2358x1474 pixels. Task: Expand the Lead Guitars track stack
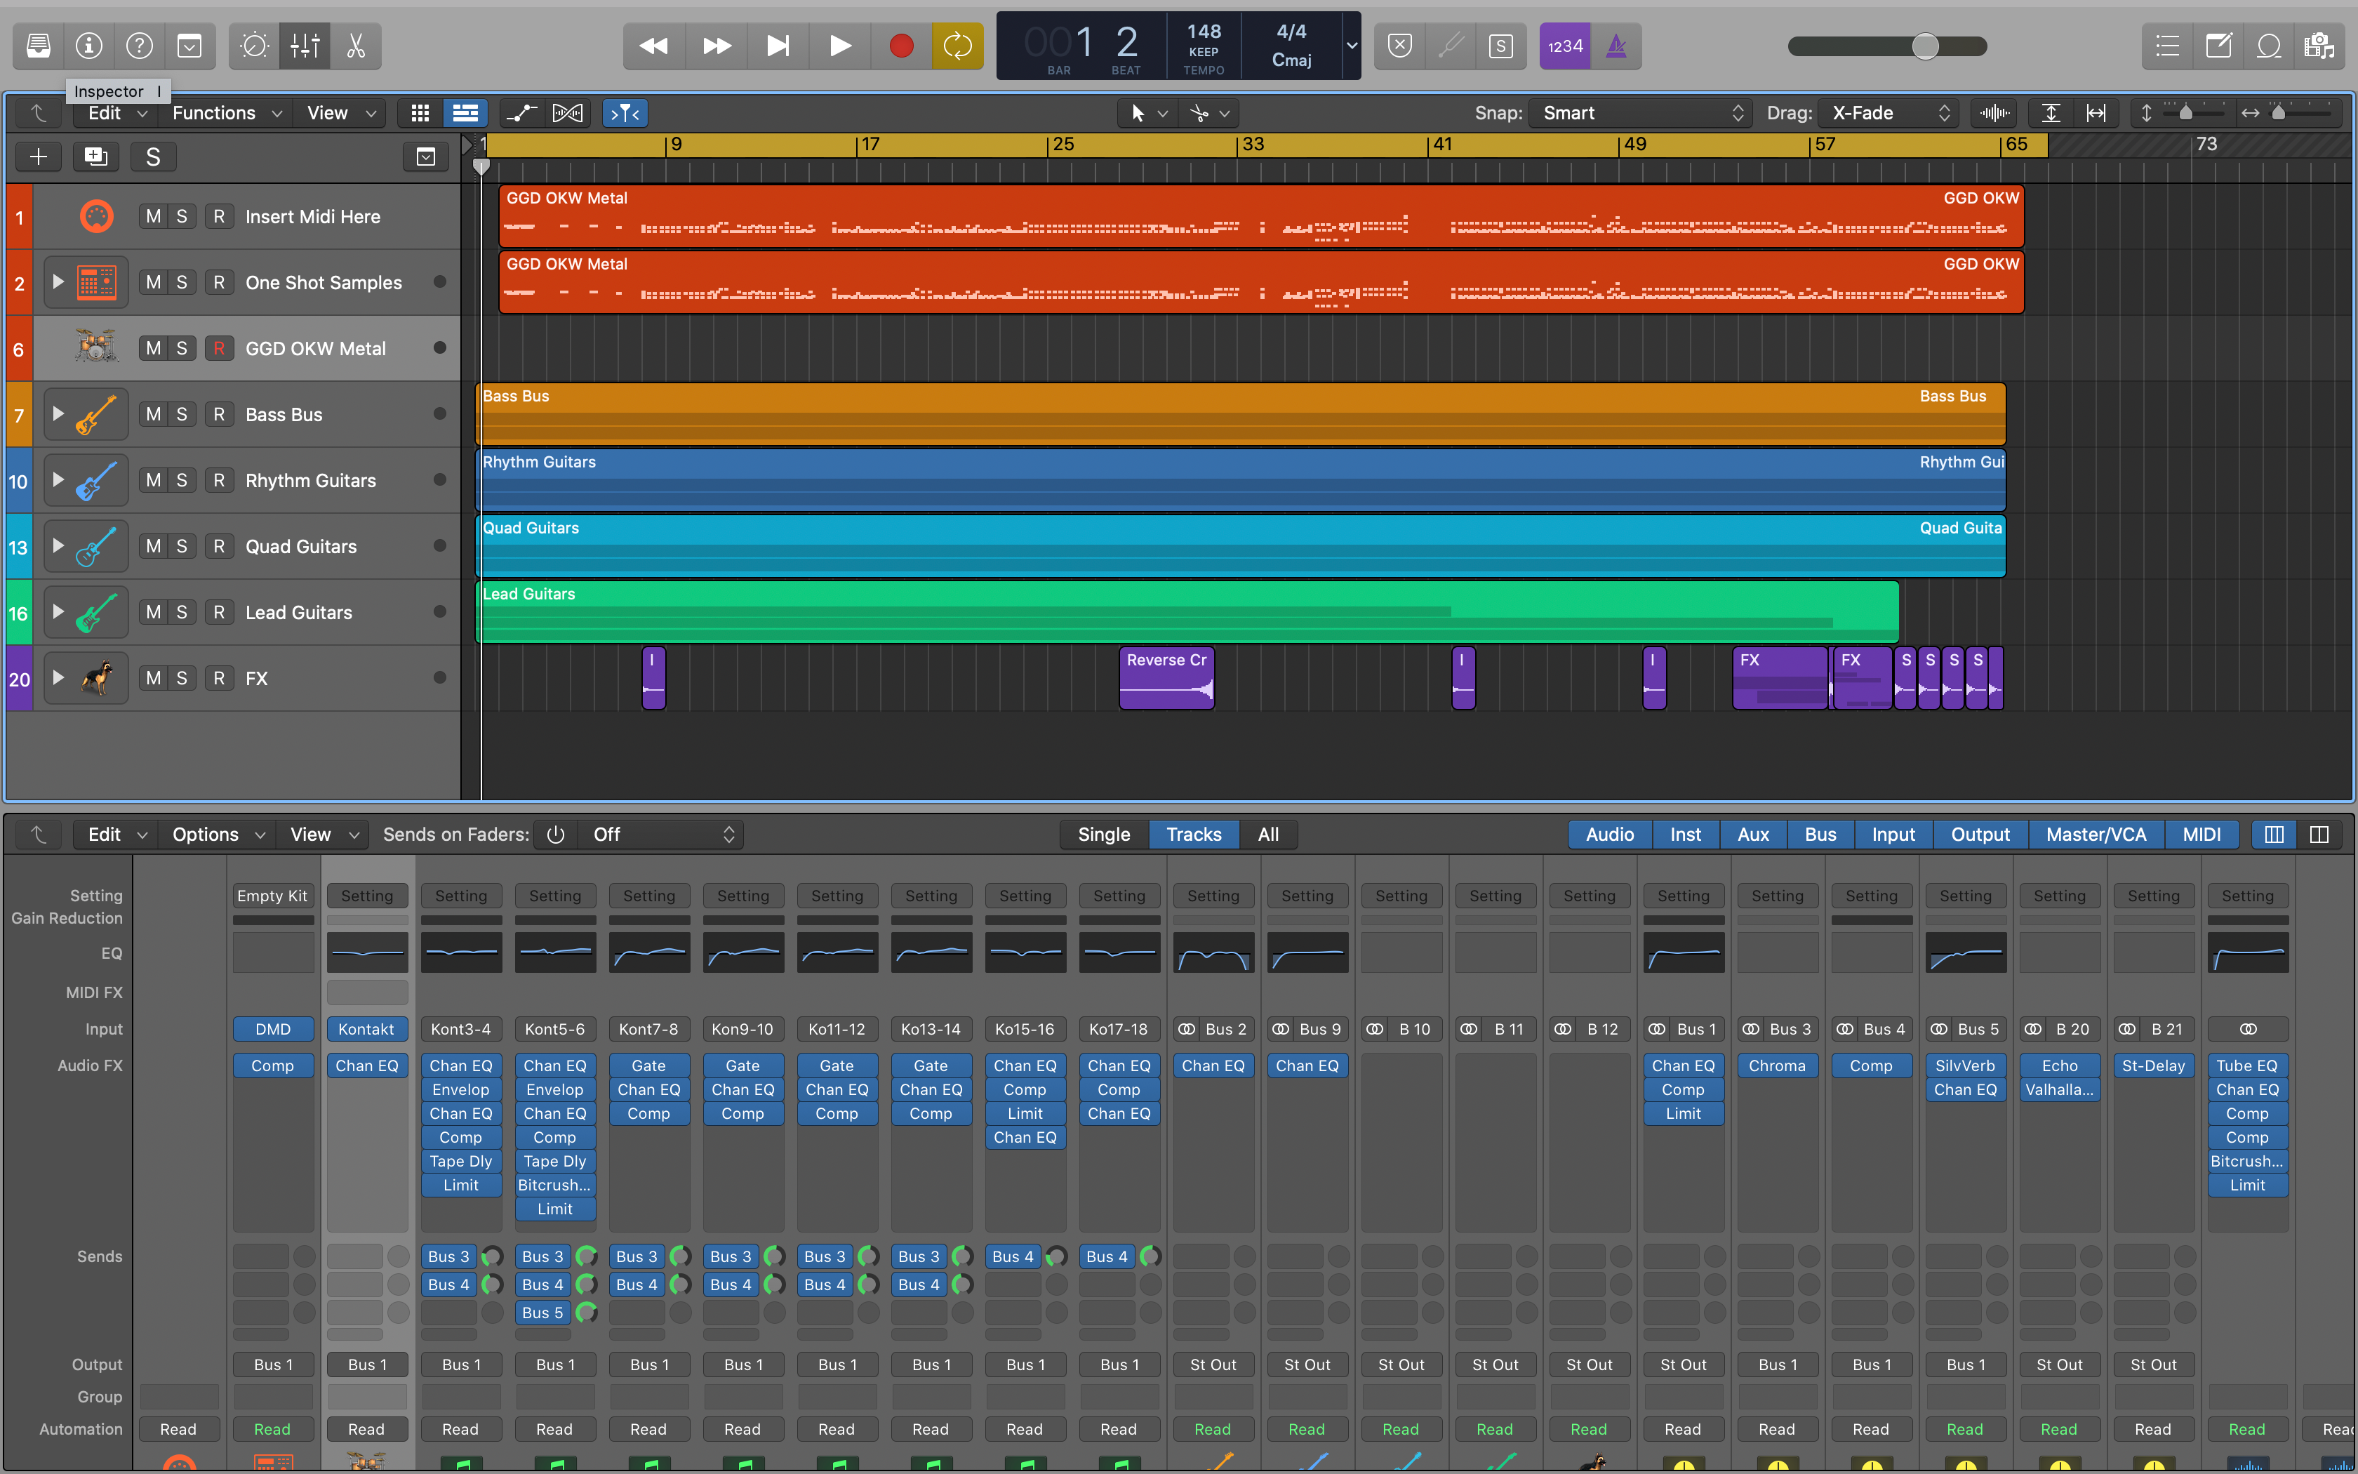(58, 612)
